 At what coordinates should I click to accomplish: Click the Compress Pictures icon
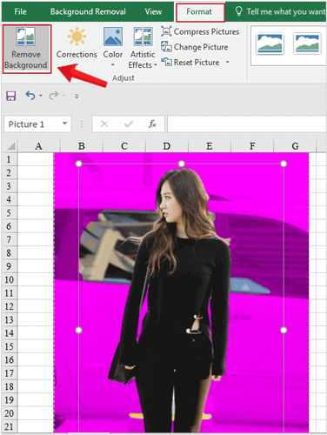click(x=166, y=31)
